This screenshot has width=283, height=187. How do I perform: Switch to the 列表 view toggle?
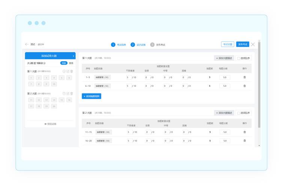[64, 63]
